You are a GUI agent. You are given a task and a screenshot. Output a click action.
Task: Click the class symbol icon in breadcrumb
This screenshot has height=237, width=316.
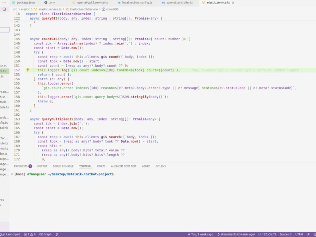click(67, 9)
